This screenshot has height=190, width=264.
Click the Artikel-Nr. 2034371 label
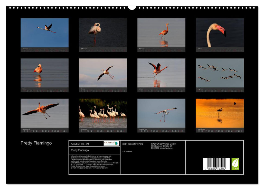(80, 144)
